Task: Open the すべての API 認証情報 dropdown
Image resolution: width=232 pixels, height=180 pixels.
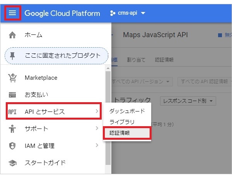Action: 205,81
